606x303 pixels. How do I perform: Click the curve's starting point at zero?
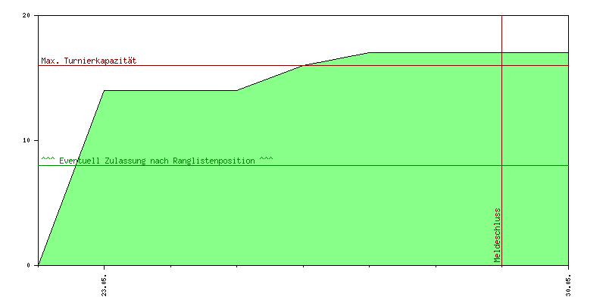coord(38,265)
